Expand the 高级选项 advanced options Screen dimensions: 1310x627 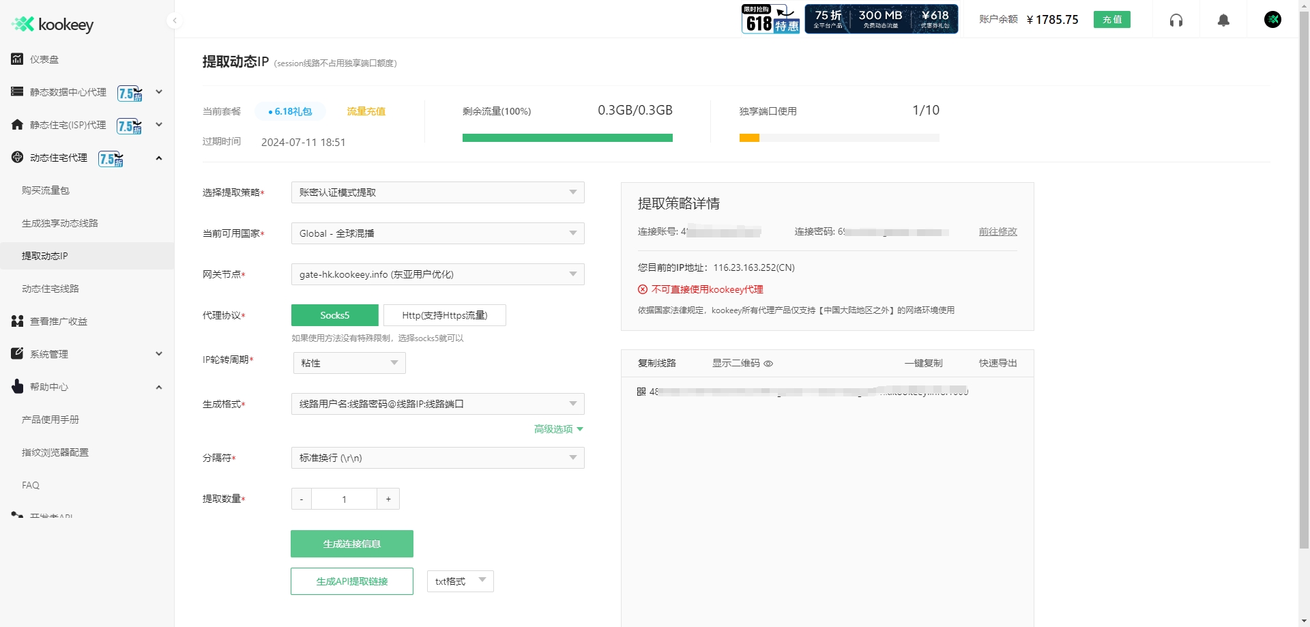click(x=557, y=429)
